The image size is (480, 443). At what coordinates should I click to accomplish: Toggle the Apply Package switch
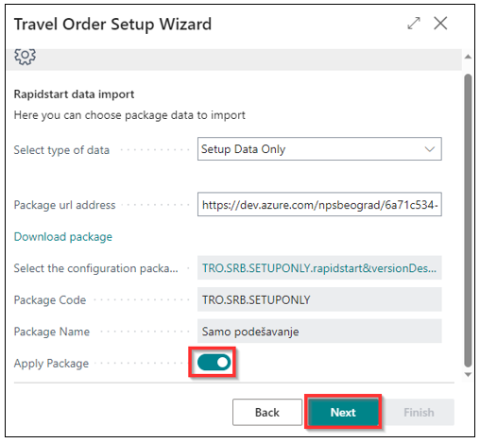point(214,363)
